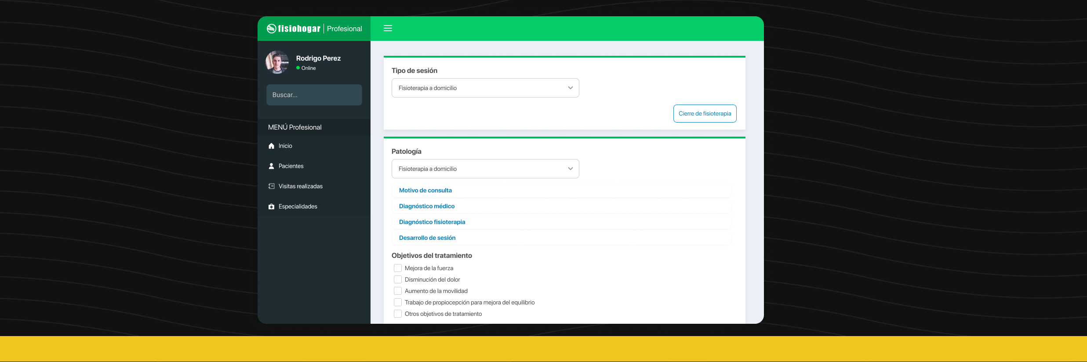Click the Inicio home icon
Screen dimensions: 1087x362
[x=271, y=146]
